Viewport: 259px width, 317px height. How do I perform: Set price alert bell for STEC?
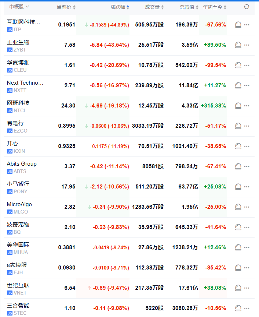point(238,308)
